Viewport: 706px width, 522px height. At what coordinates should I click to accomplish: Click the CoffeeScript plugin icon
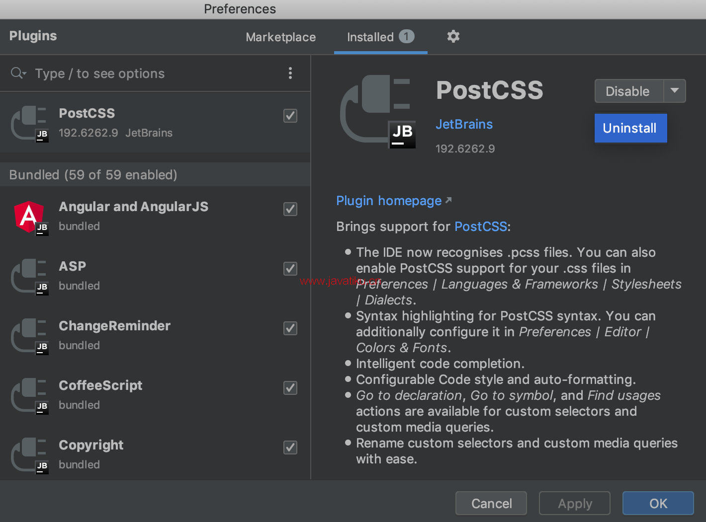[30, 396]
